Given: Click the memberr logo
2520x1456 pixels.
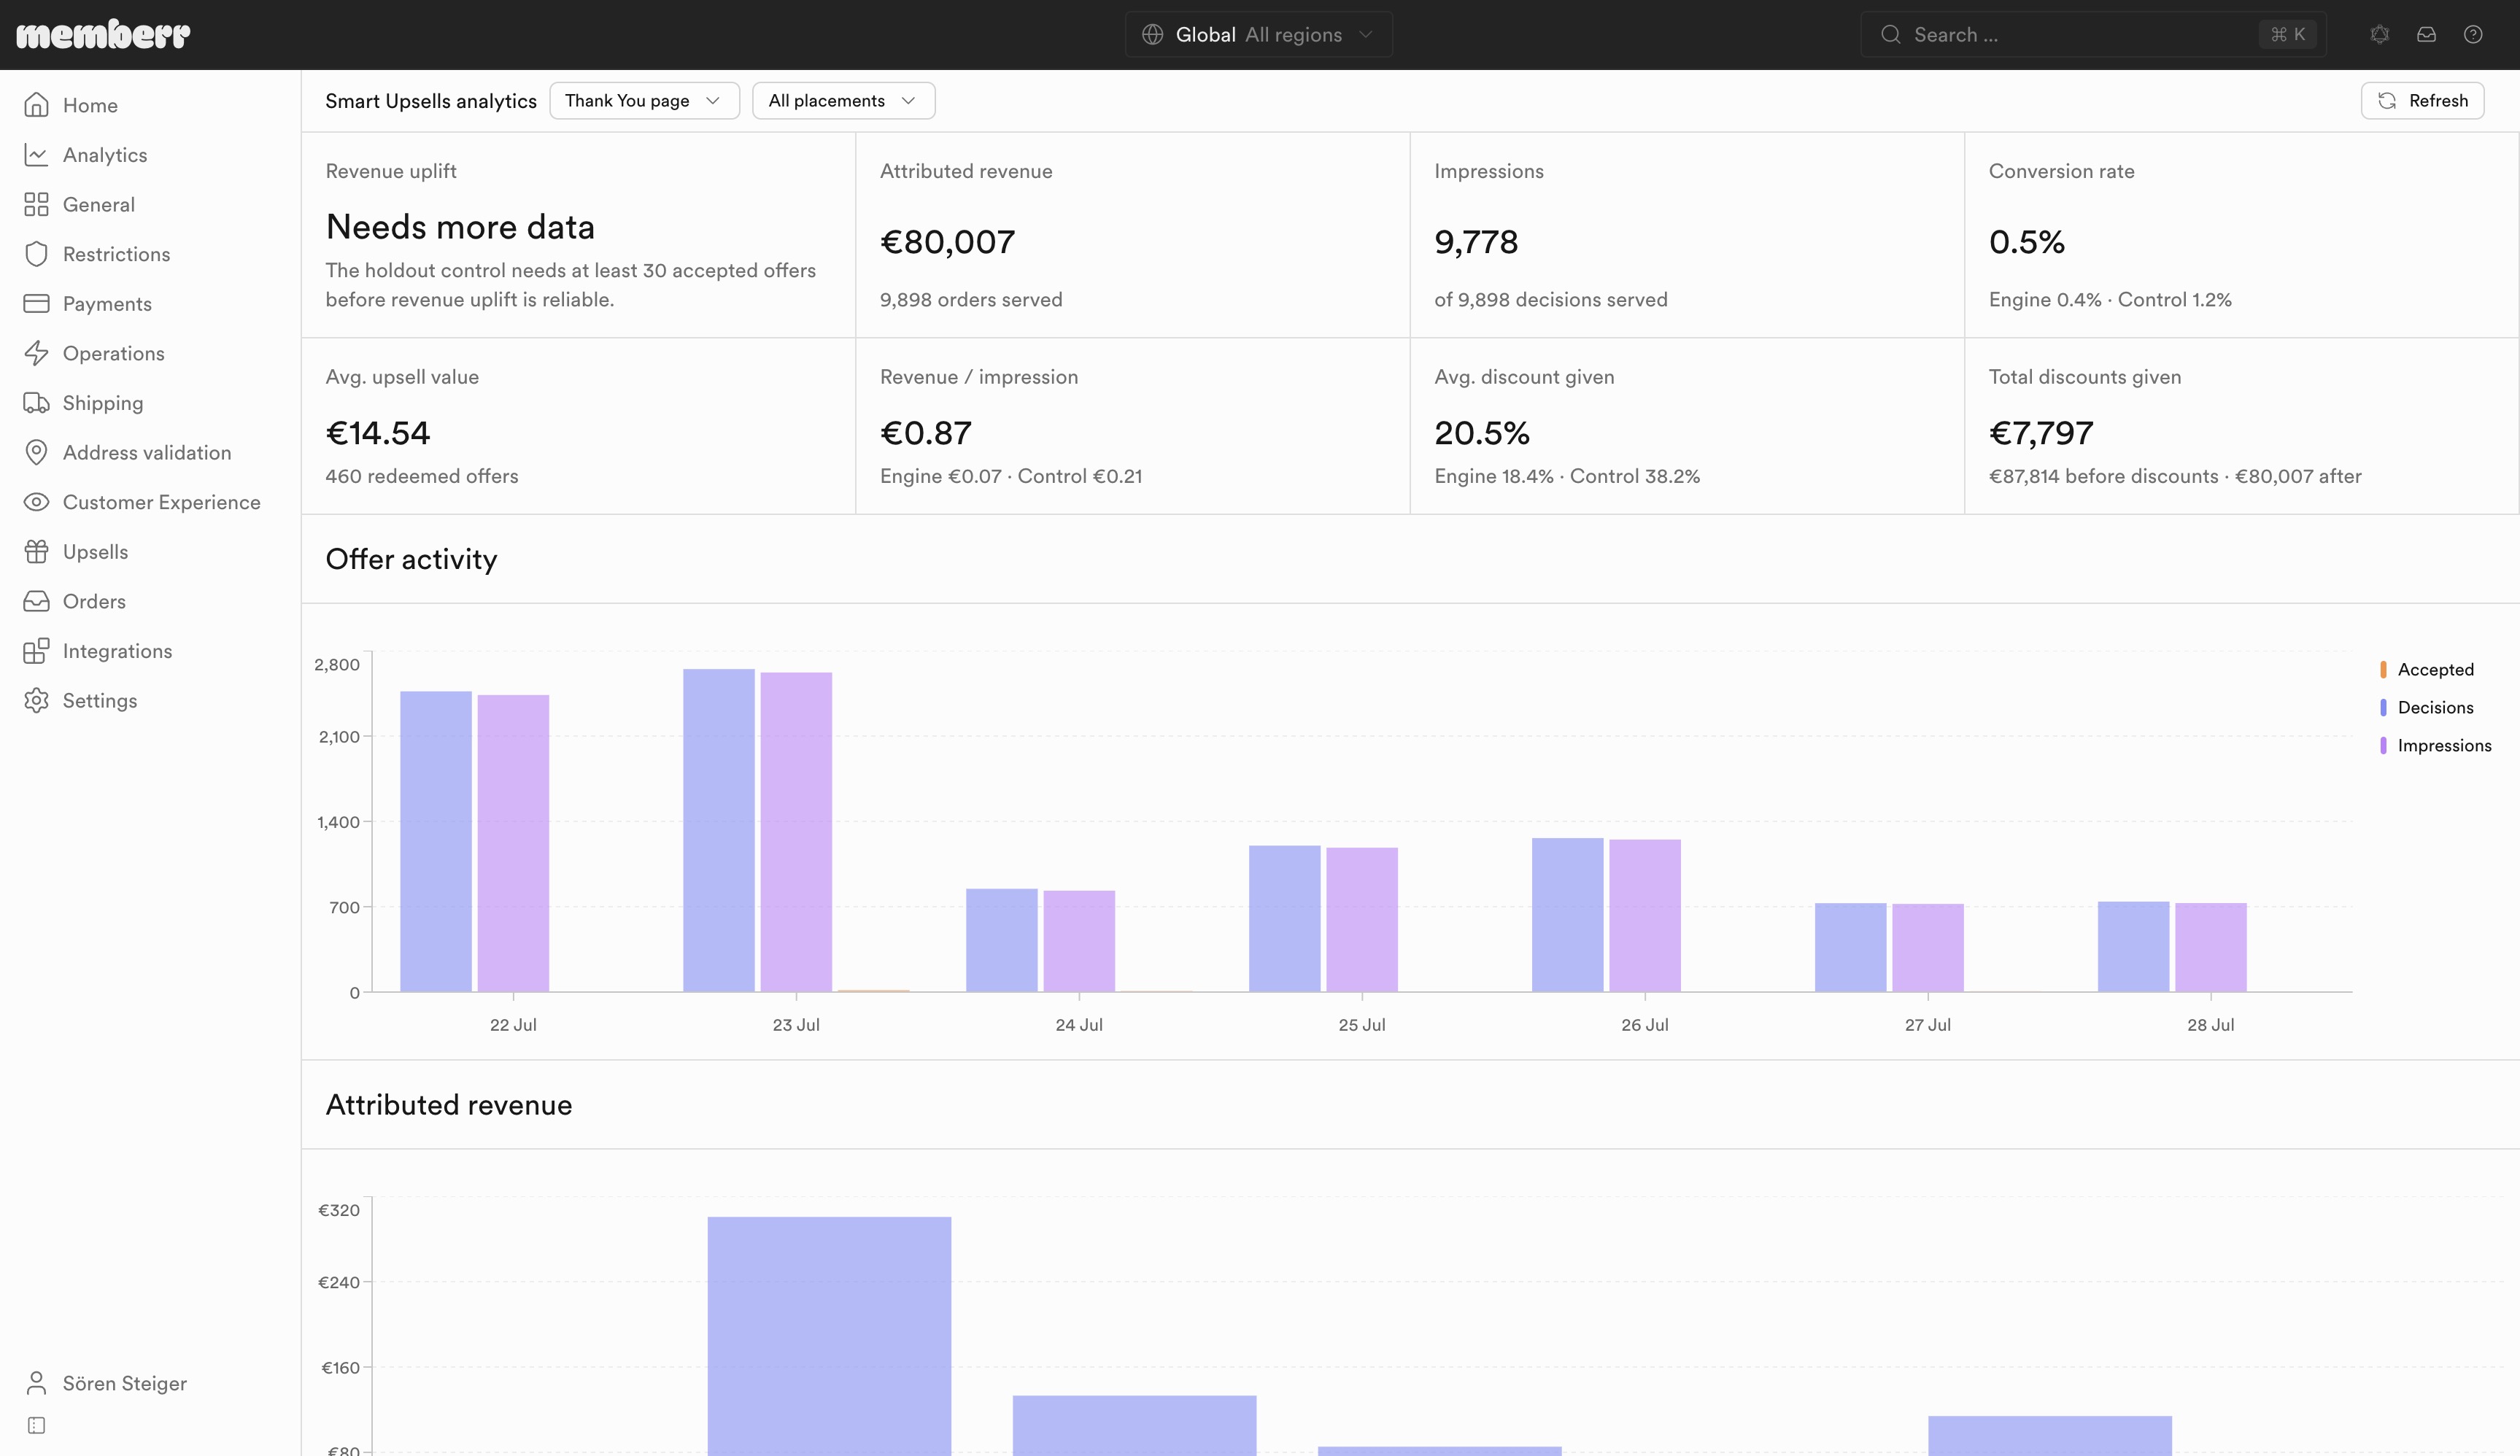Looking at the screenshot, I should 103,34.
